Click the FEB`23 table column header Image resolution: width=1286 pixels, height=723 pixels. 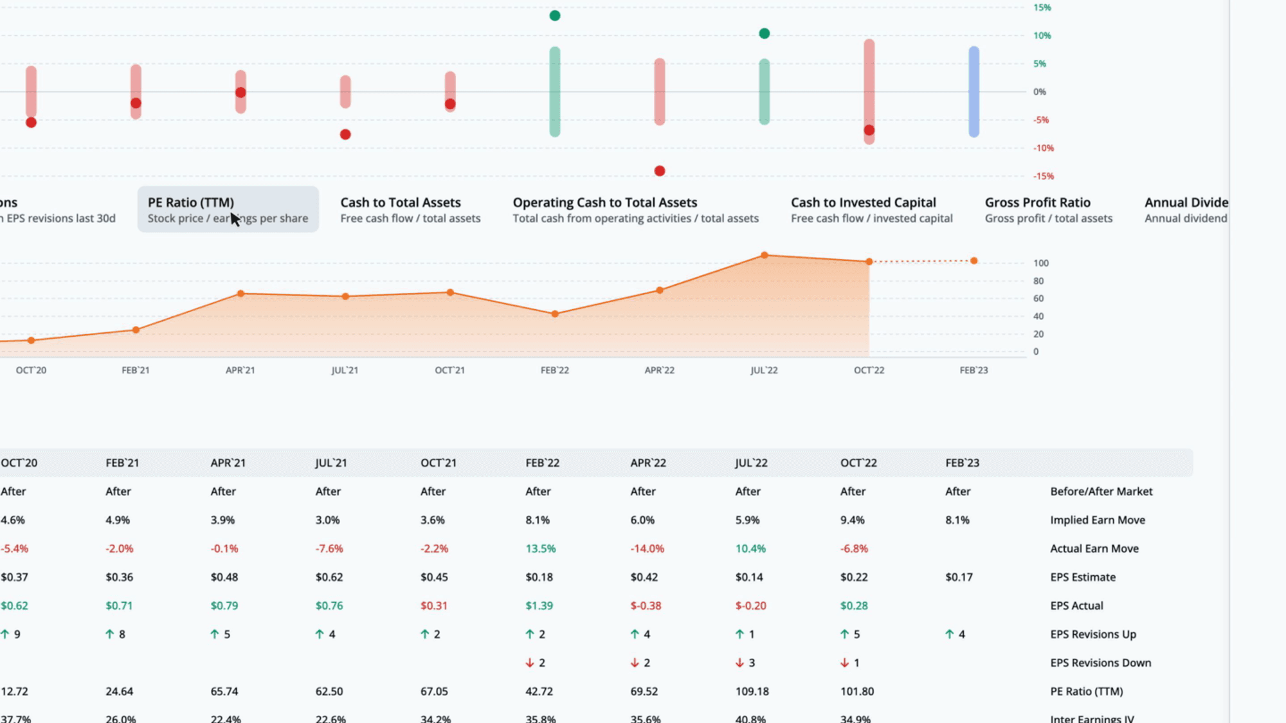point(962,463)
